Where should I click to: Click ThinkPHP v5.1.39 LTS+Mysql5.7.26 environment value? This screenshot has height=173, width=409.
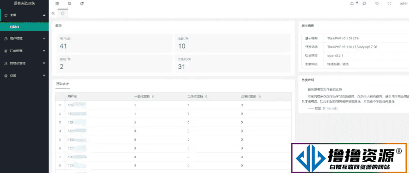tap(352, 47)
